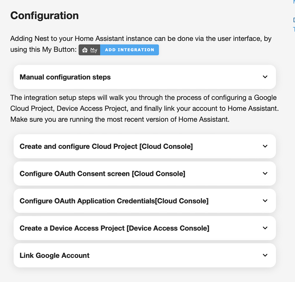The image size is (295, 282).
Task: Expand the Link Google Account chevron
Action: tap(265, 255)
